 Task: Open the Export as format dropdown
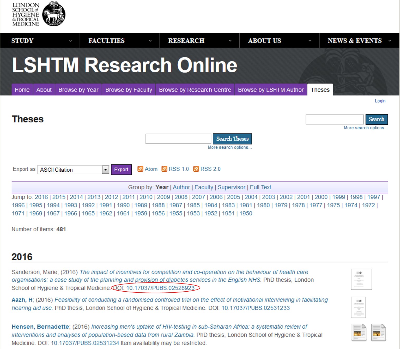105,170
